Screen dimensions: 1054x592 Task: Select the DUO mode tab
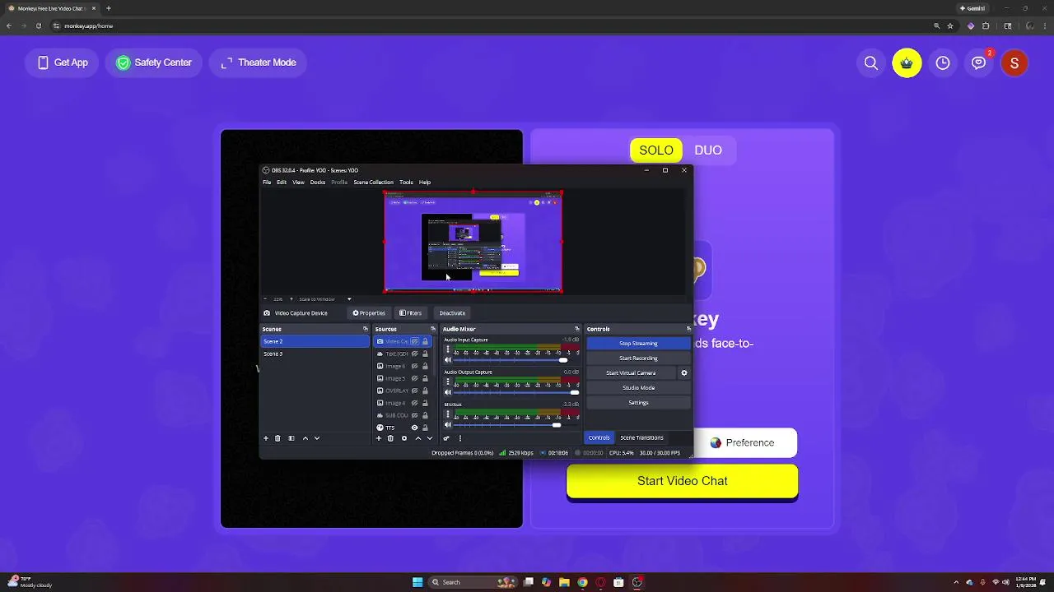[708, 150]
